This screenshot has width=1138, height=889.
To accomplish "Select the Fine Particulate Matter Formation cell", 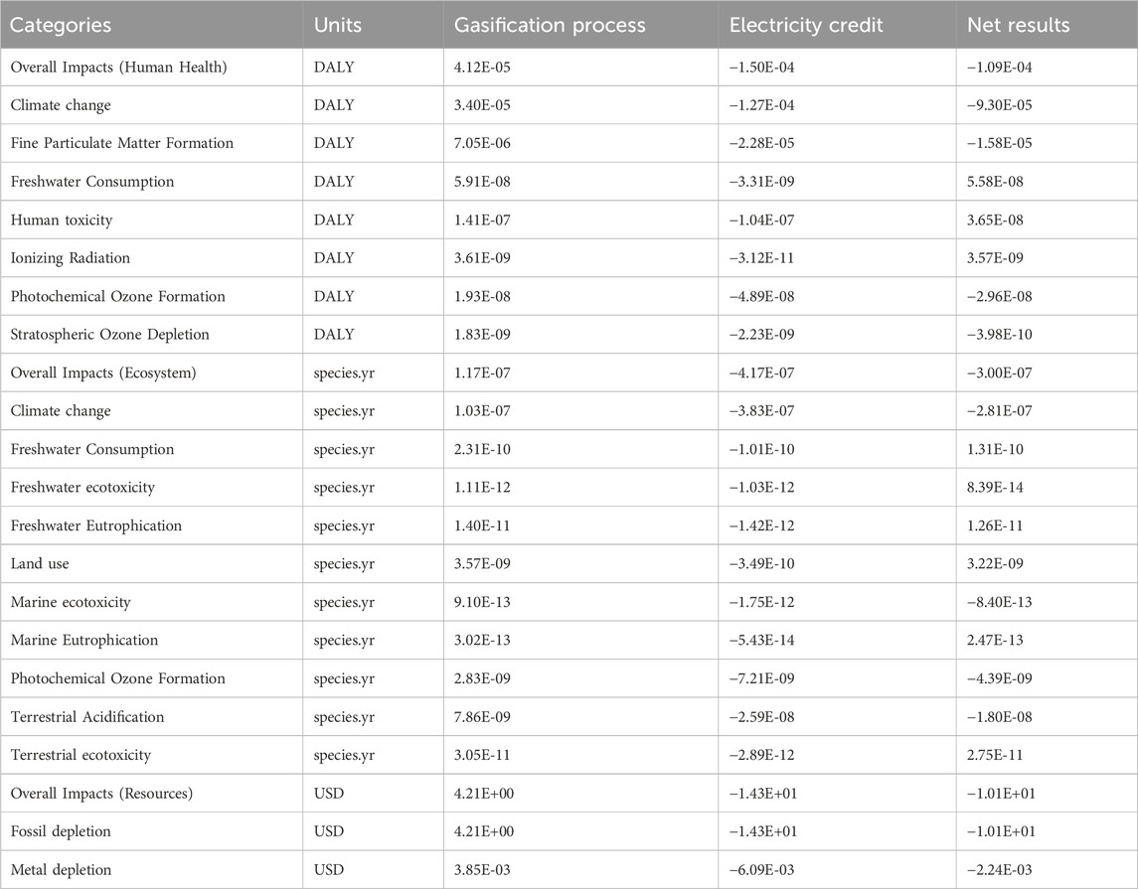I will (x=123, y=143).
